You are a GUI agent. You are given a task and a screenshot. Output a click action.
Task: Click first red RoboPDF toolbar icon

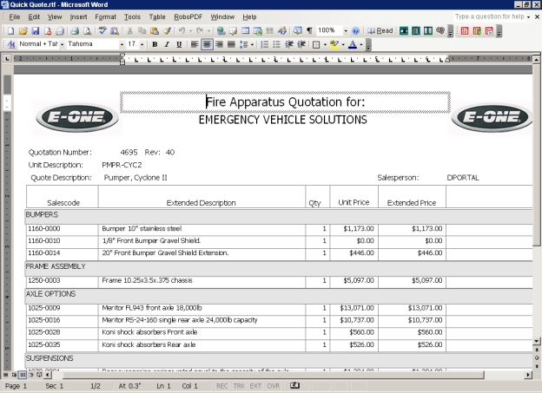point(465,31)
